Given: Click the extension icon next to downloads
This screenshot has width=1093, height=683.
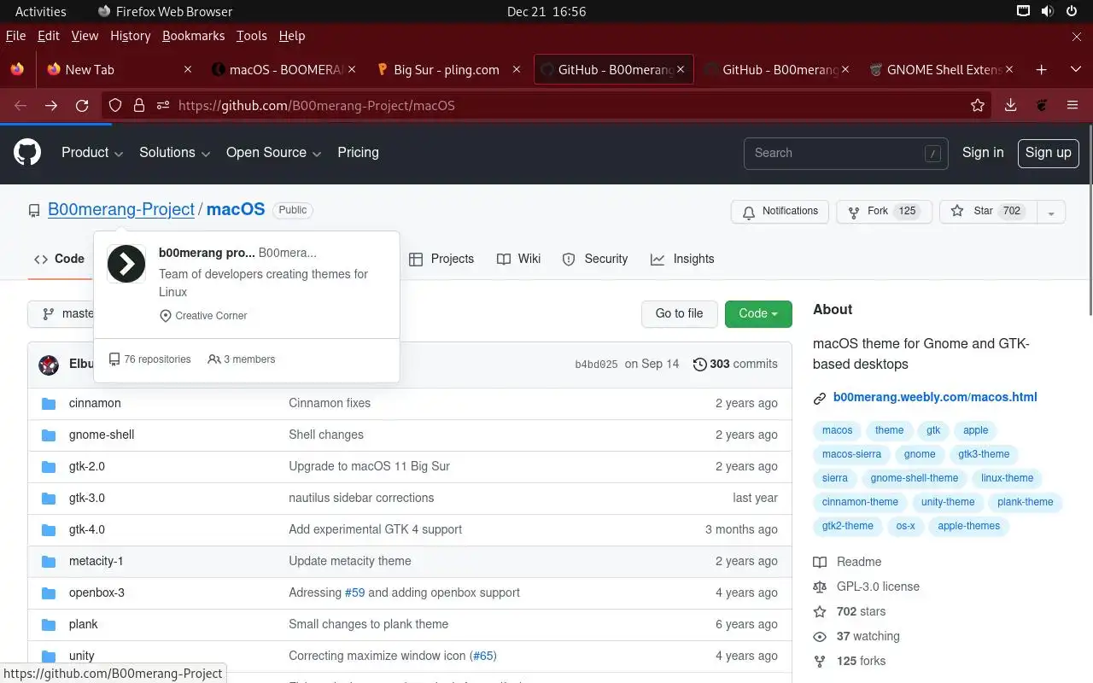Looking at the screenshot, I should pos(1042,106).
